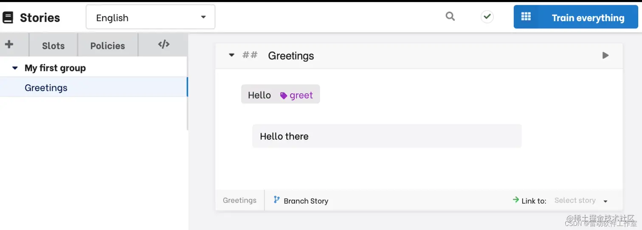Screen dimensions: 642x230
Task: Collapse the My first group tree
Action: click(15, 68)
